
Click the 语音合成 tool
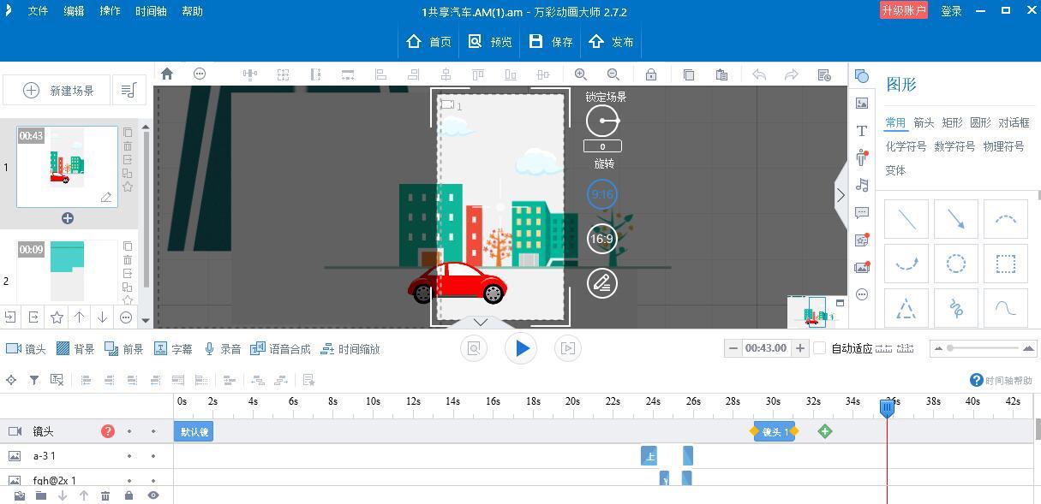[x=279, y=349]
